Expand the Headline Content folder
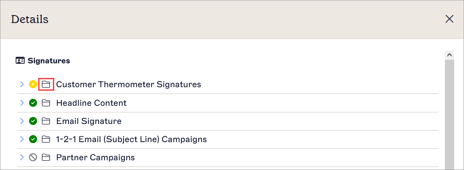The height and width of the screenshot is (170, 464). pyautogui.click(x=22, y=103)
